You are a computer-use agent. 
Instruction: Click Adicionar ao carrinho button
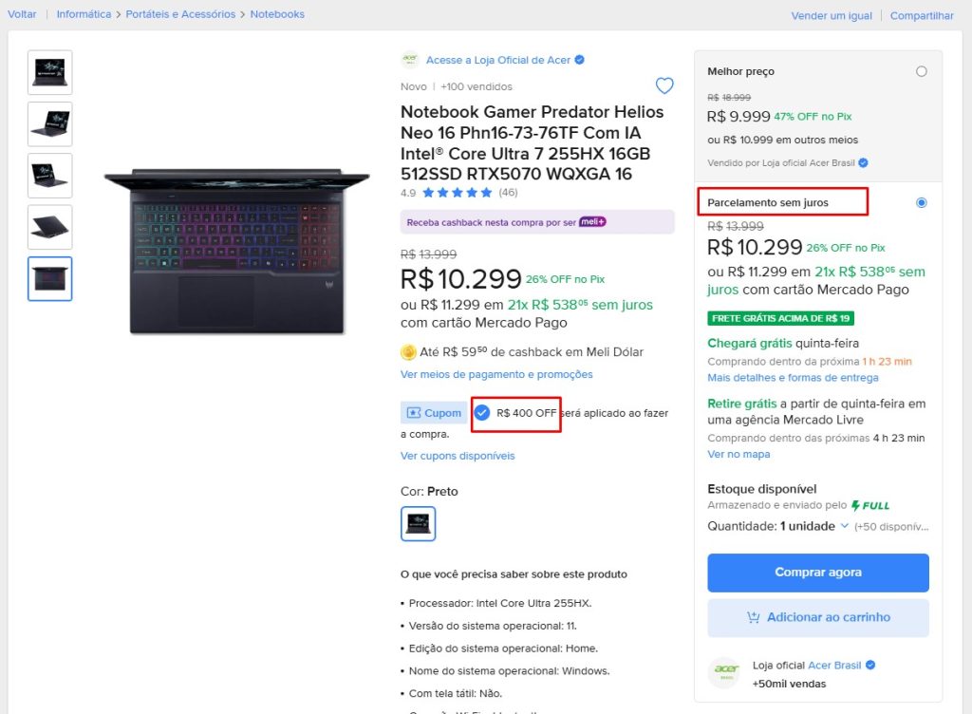coord(818,617)
